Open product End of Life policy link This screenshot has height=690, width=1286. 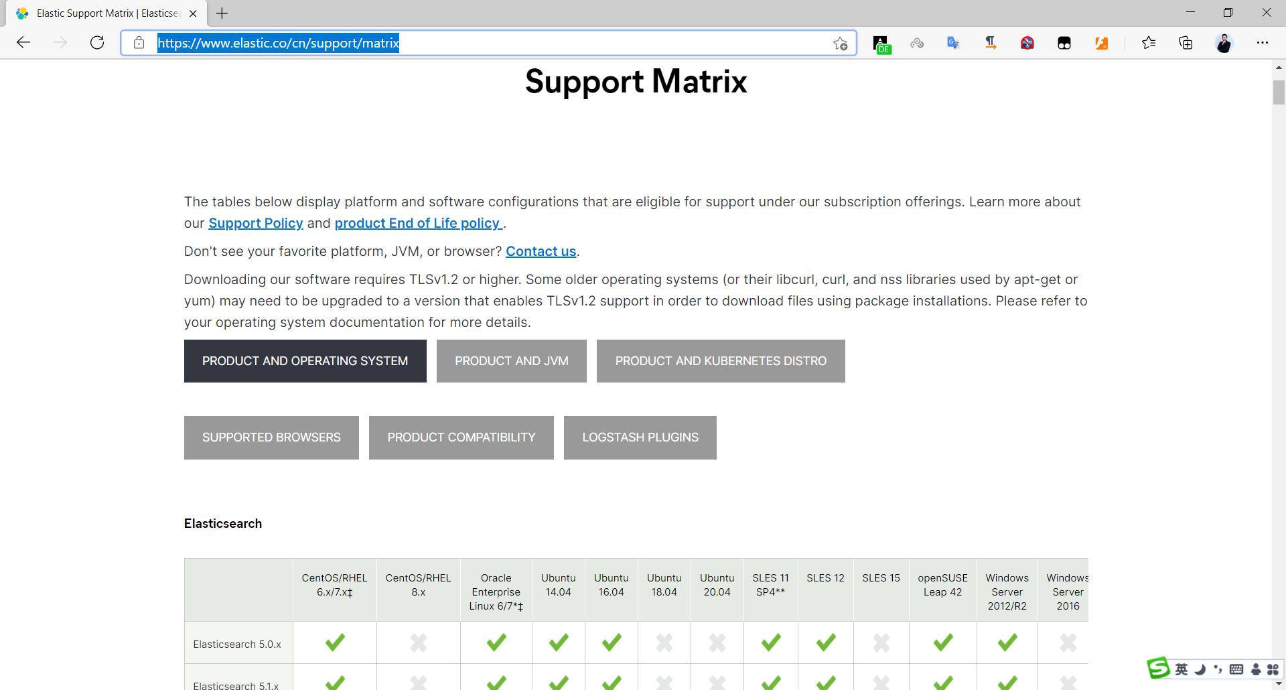tap(419, 223)
